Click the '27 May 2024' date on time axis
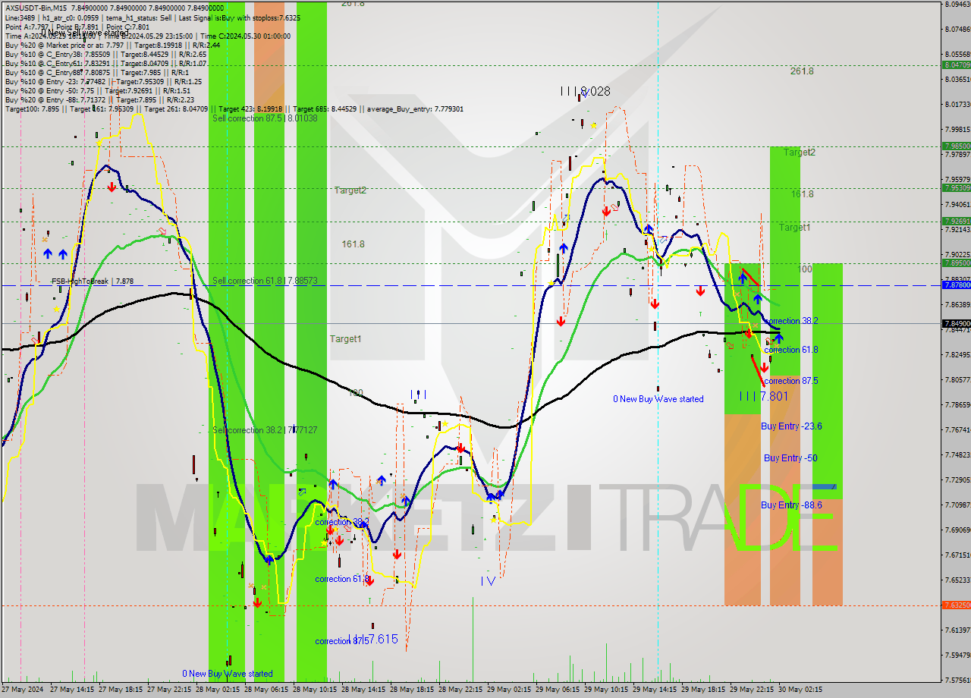 [x=22, y=690]
